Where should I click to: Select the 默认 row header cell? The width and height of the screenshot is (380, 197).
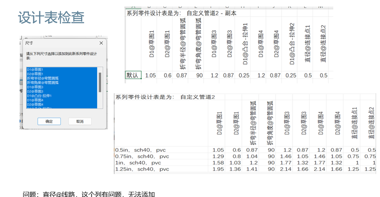pyautogui.click(x=132, y=75)
